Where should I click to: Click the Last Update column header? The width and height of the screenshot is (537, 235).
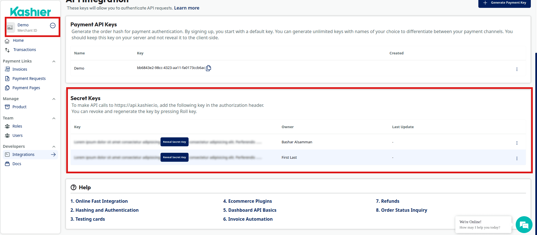click(403, 127)
